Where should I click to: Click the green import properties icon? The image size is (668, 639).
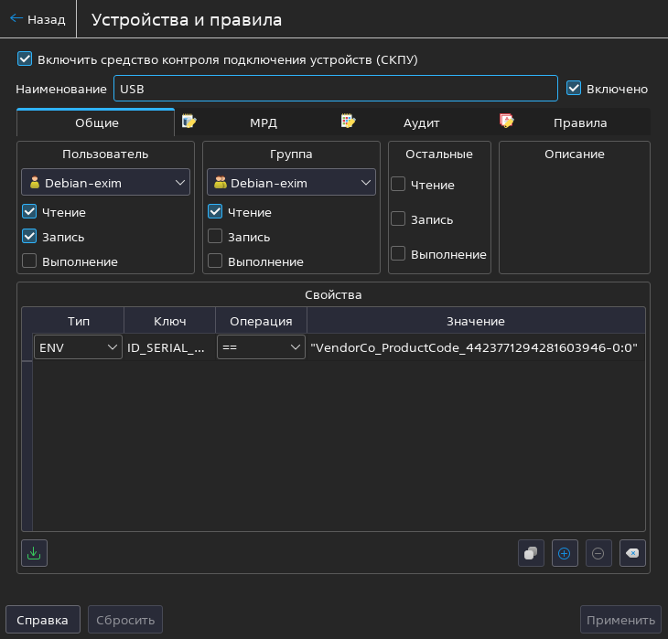pos(34,553)
